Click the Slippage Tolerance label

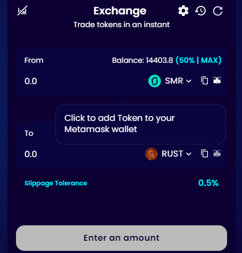(x=56, y=183)
